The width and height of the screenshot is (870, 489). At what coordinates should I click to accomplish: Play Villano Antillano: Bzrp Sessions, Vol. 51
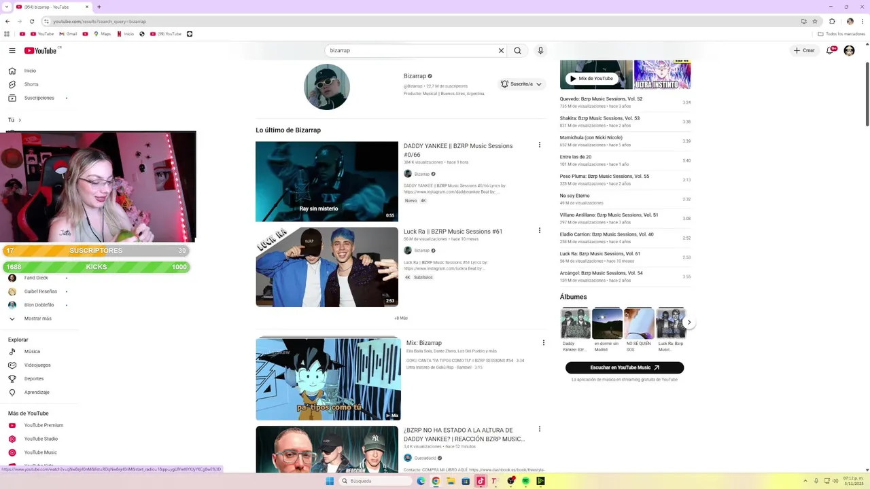[x=625, y=219]
